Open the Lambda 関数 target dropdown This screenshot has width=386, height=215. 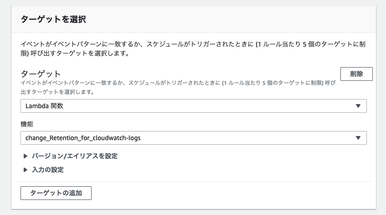point(194,106)
